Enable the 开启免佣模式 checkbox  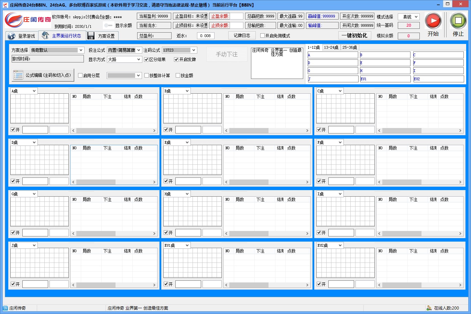[263, 36]
